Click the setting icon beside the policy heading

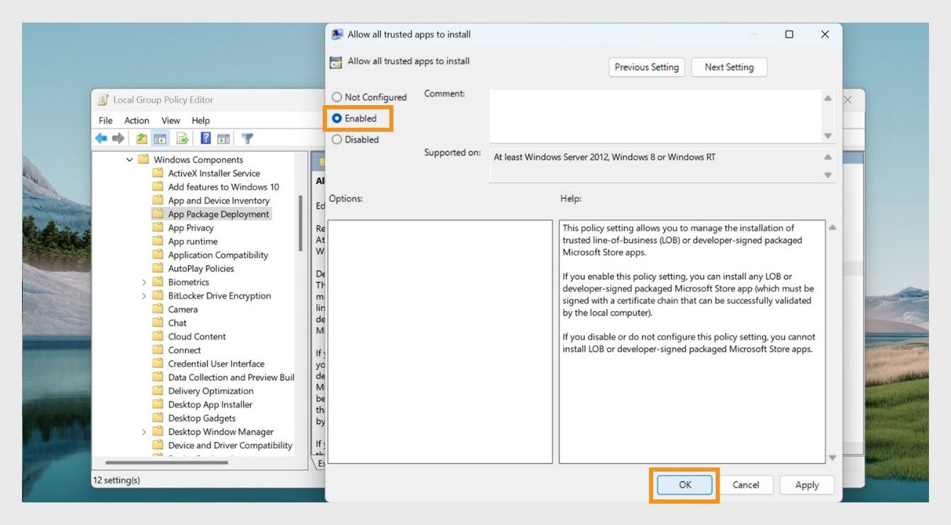click(336, 62)
